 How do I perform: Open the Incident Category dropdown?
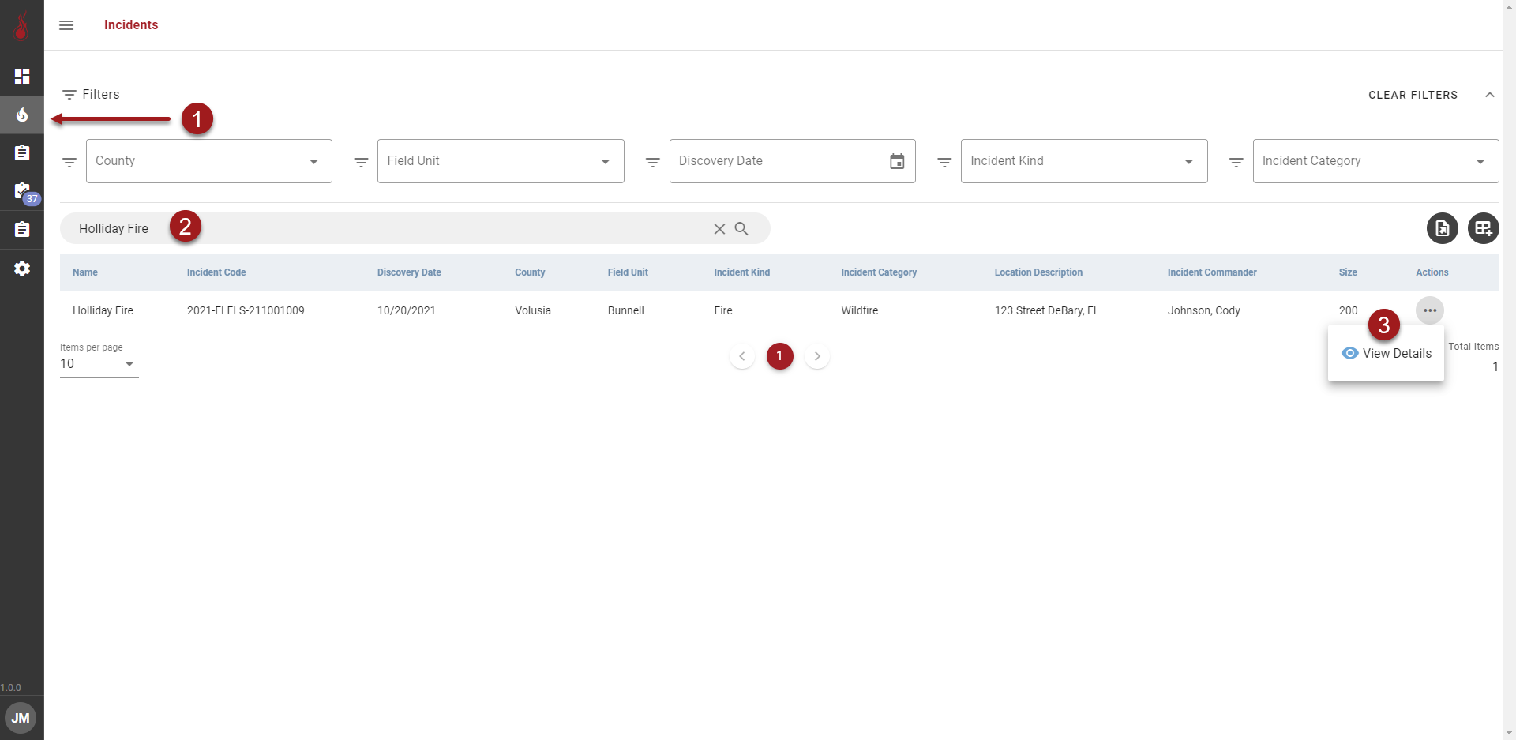point(1480,162)
